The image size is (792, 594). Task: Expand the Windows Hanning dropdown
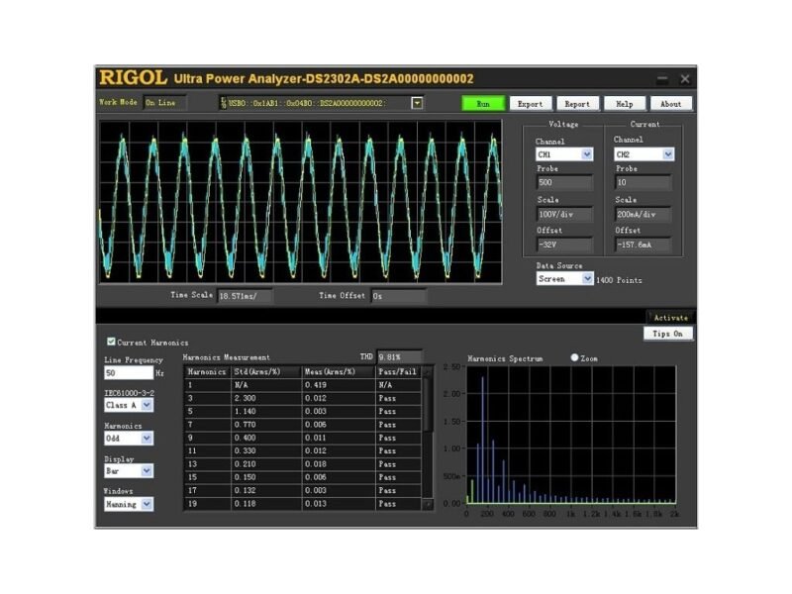pos(147,504)
